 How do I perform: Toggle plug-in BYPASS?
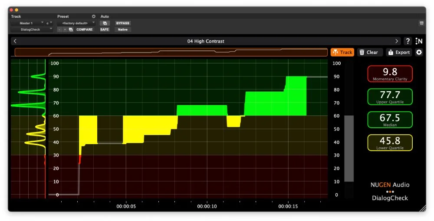[x=123, y=23]
